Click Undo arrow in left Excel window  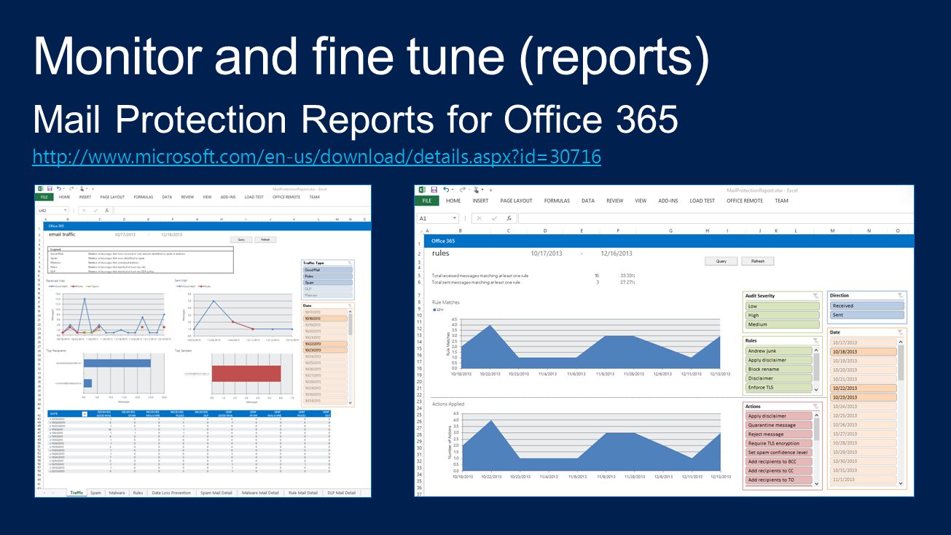pos(59,188)
